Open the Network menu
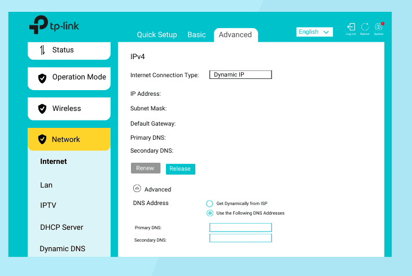The width and height of the screenshot is (412, 276). [x=69, y=139]
